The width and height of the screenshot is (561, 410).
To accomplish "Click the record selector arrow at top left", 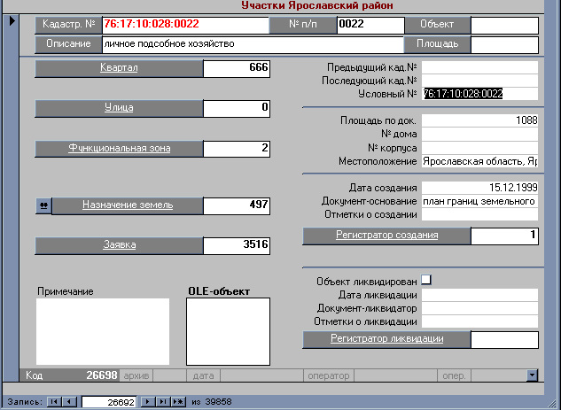I will pyautogui.click(x=12, y=20).
